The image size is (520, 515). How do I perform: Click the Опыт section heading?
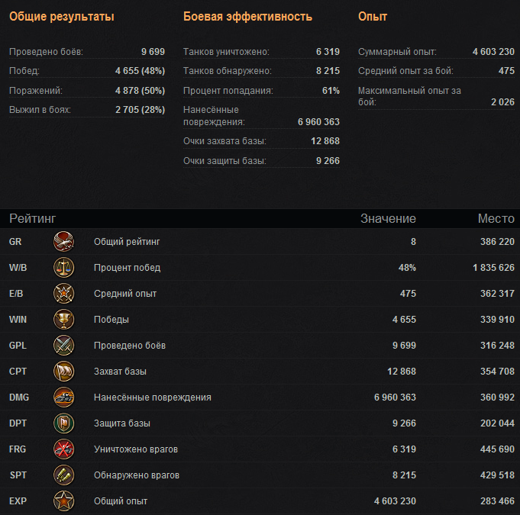pos(373,17)
